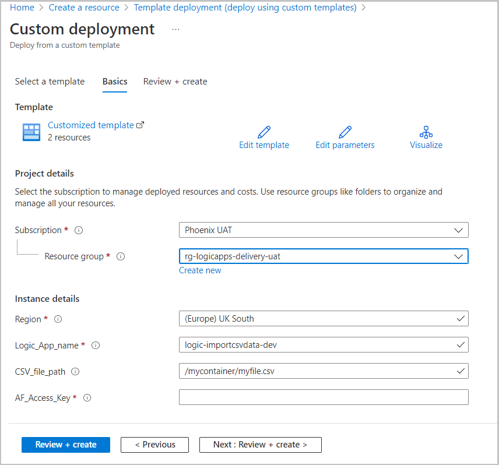The image size is (499, 465).
Task: Click the info icon beside AF_Access_Key
Action: point(87,398)
